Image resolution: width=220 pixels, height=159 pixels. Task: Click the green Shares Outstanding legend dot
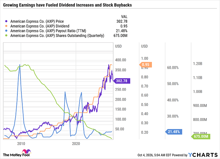6,36
